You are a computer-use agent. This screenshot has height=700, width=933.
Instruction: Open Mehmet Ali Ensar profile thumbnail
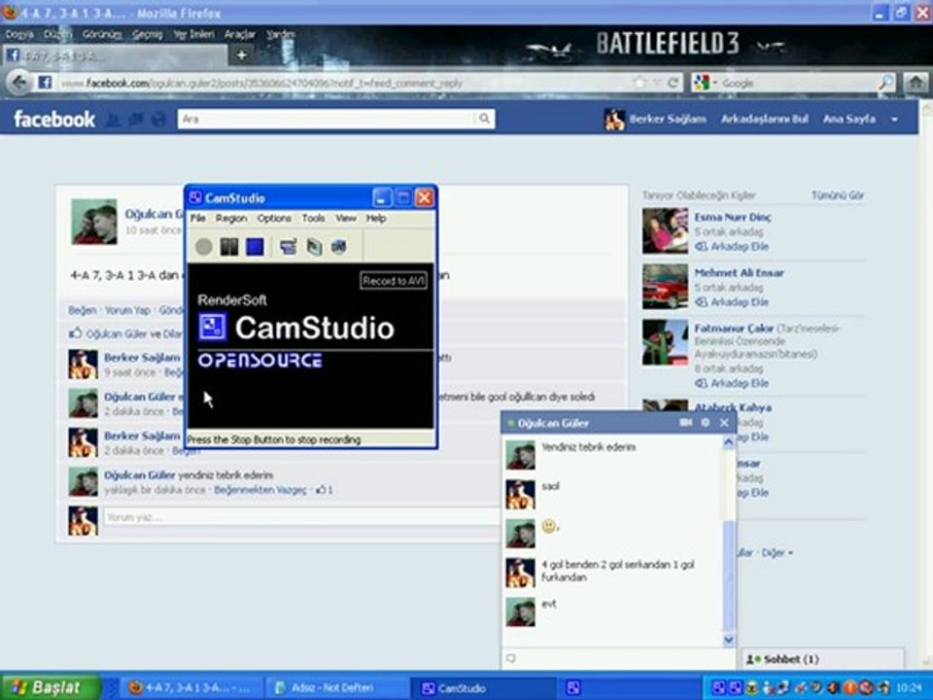pos(665,287)
